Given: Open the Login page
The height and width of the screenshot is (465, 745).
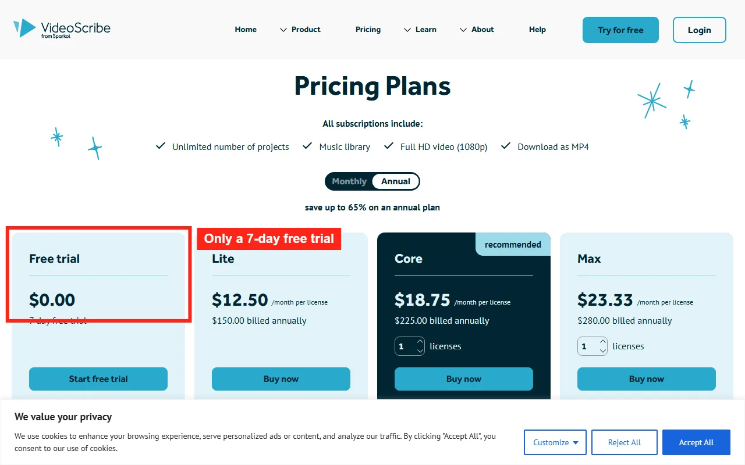Looking at the screenshot, I should tap(700, 30).
